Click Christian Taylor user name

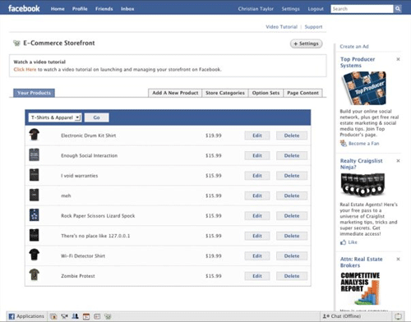click(256, 9)
